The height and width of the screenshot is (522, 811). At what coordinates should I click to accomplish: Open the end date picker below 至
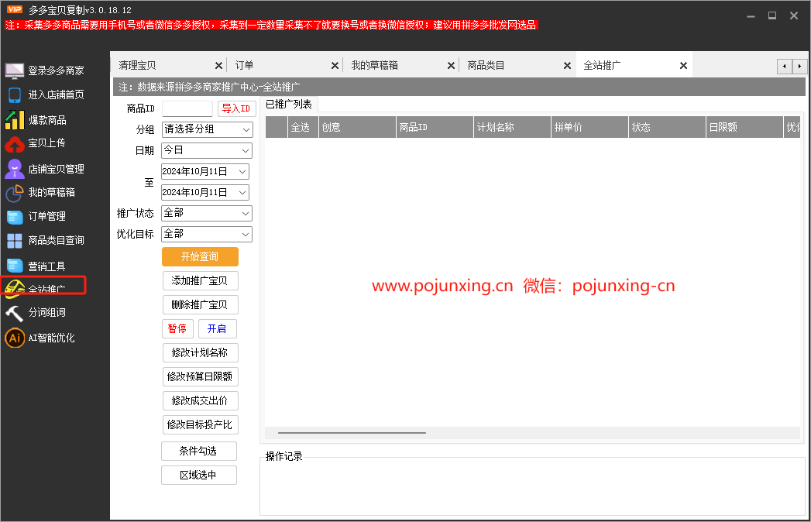tap(205, 192)
